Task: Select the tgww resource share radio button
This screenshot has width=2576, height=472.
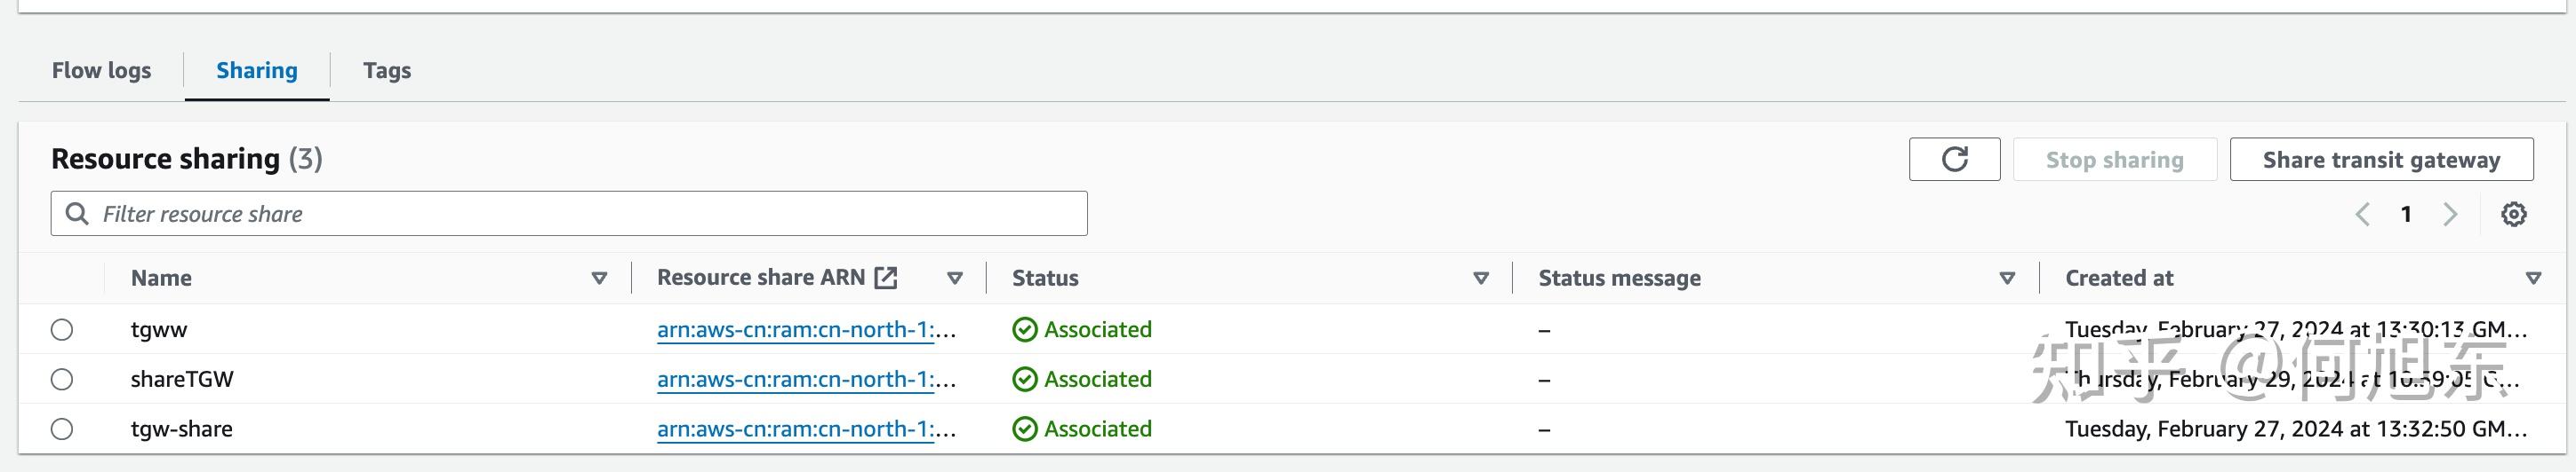Action: 62,330
